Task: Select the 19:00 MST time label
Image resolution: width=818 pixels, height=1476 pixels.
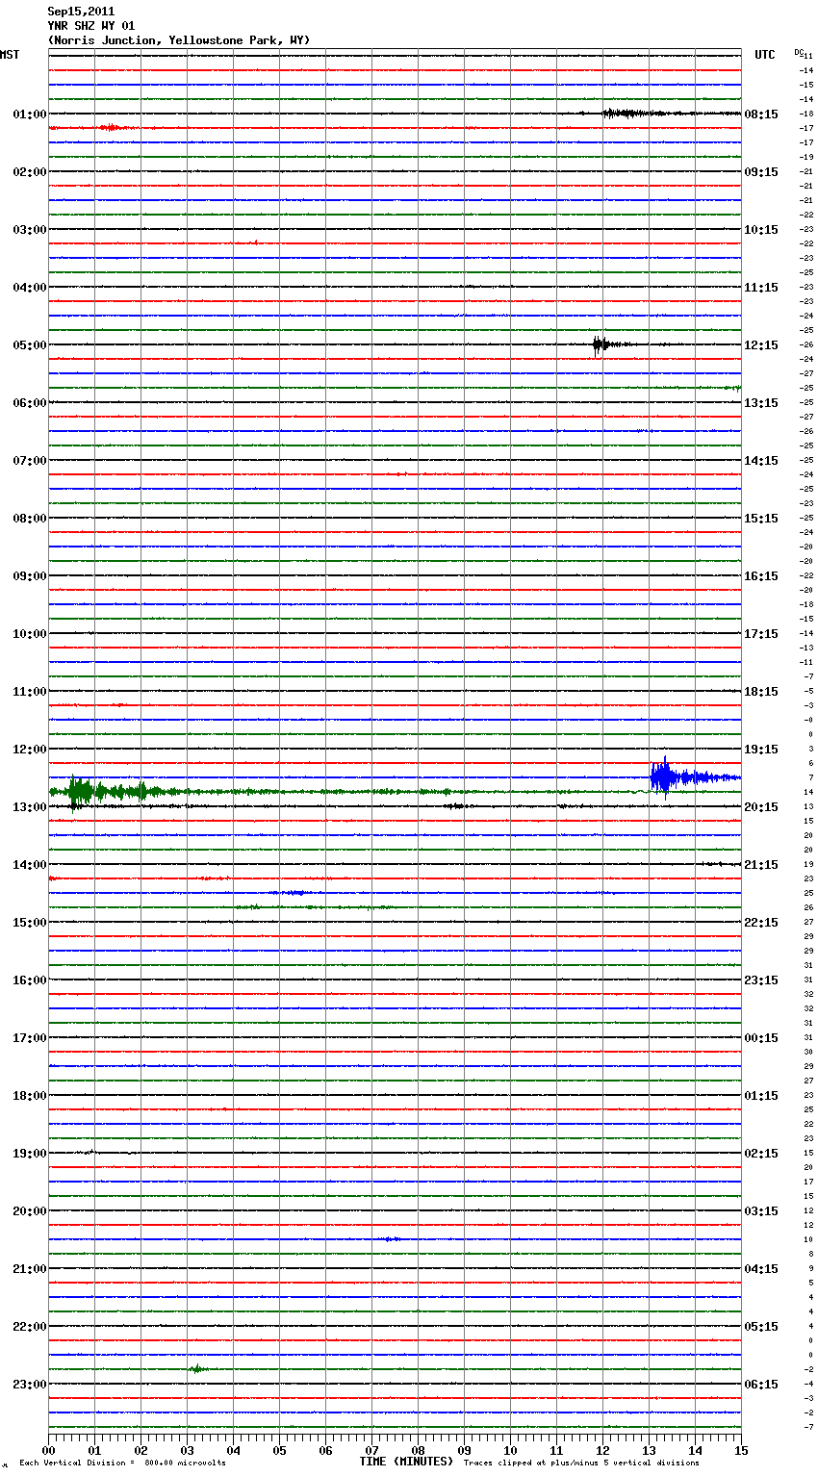Action: click(30, 1154)
